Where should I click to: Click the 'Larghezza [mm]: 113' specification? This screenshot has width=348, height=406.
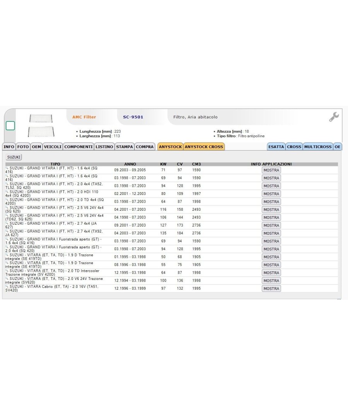(99, 136)
